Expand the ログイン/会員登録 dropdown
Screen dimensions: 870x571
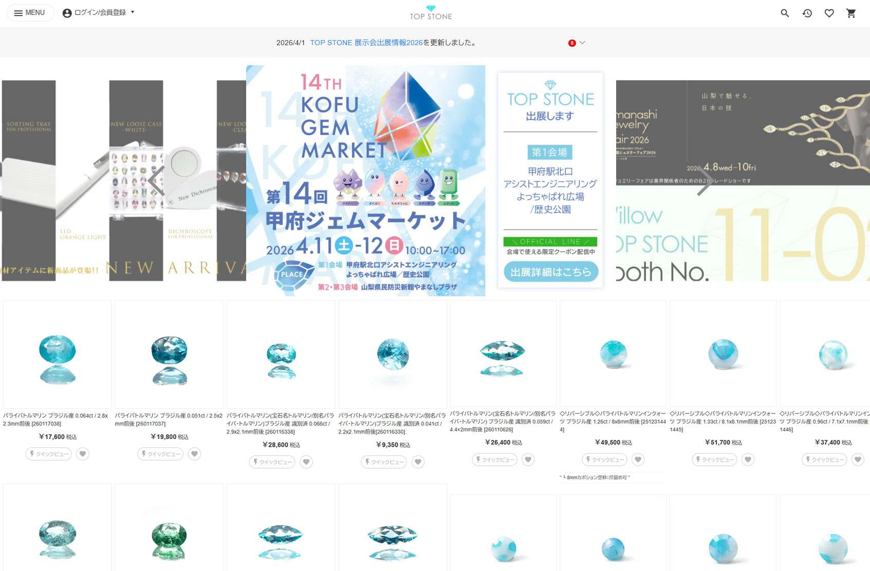tap(132, 12)
